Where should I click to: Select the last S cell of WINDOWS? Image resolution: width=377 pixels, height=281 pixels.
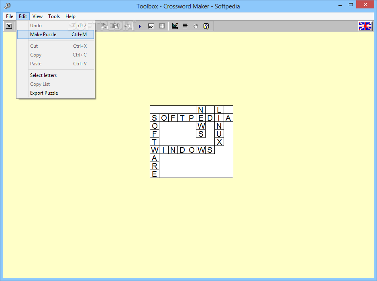210,150
